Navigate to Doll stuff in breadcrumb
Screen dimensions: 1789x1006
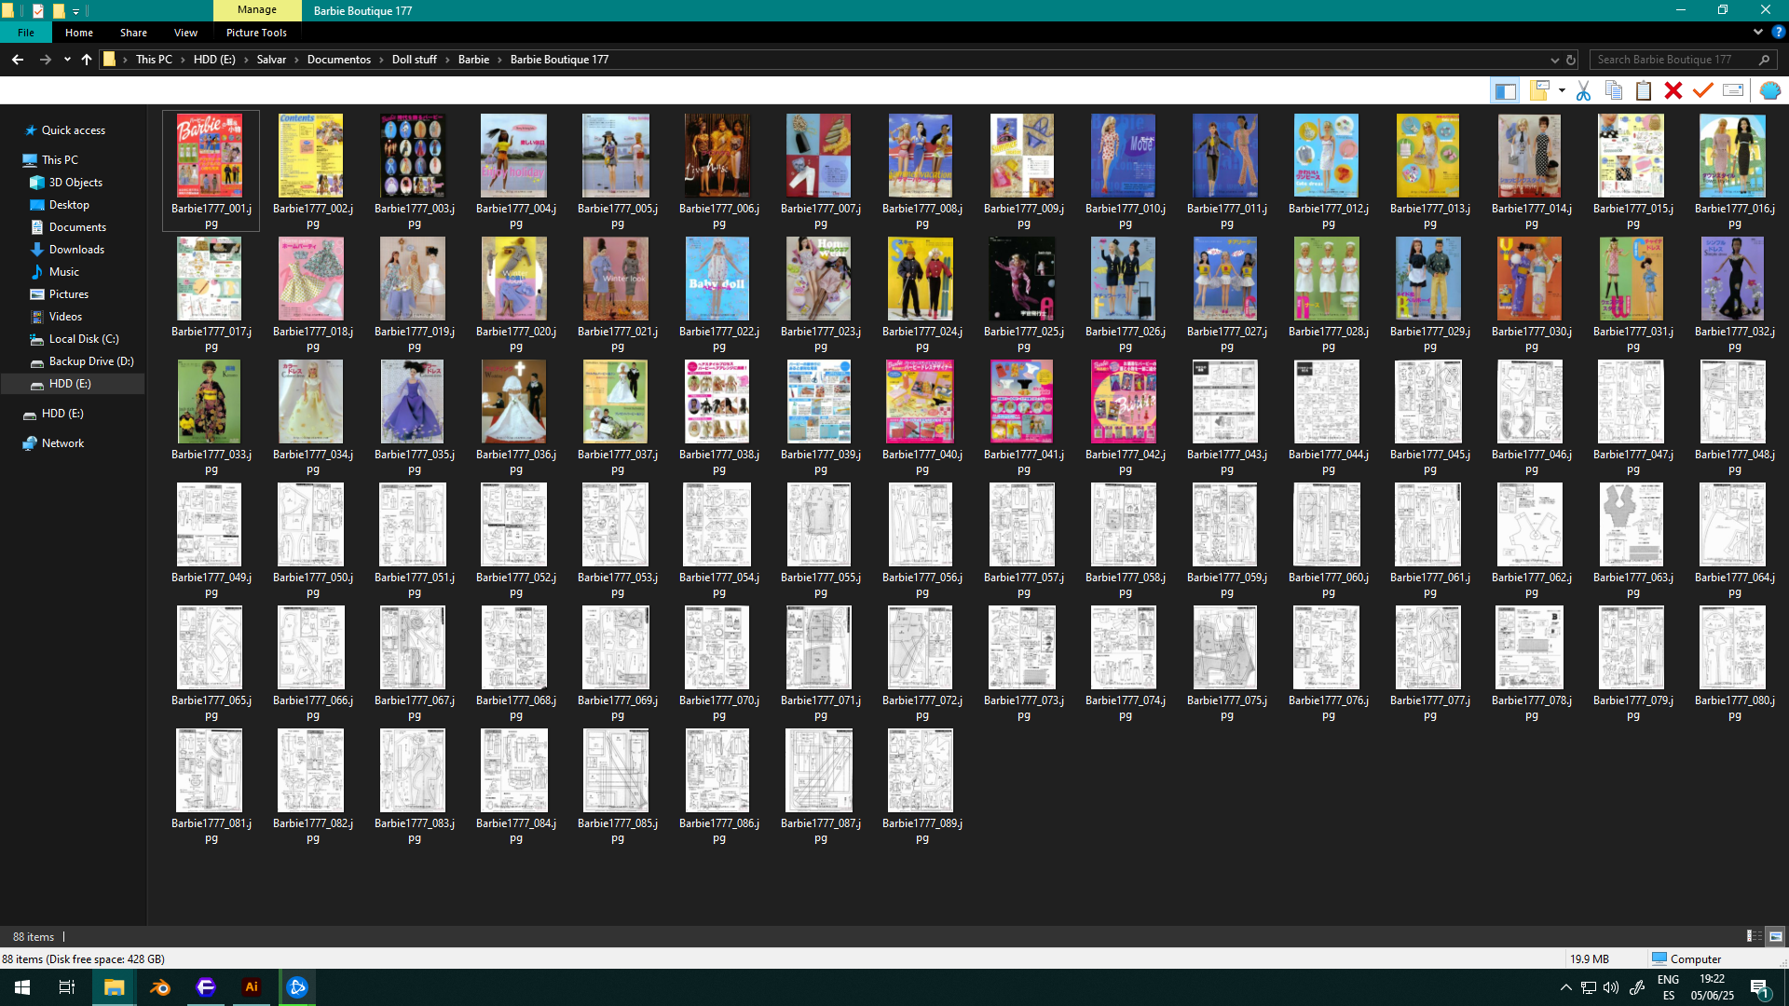click(x=414, y=60)
